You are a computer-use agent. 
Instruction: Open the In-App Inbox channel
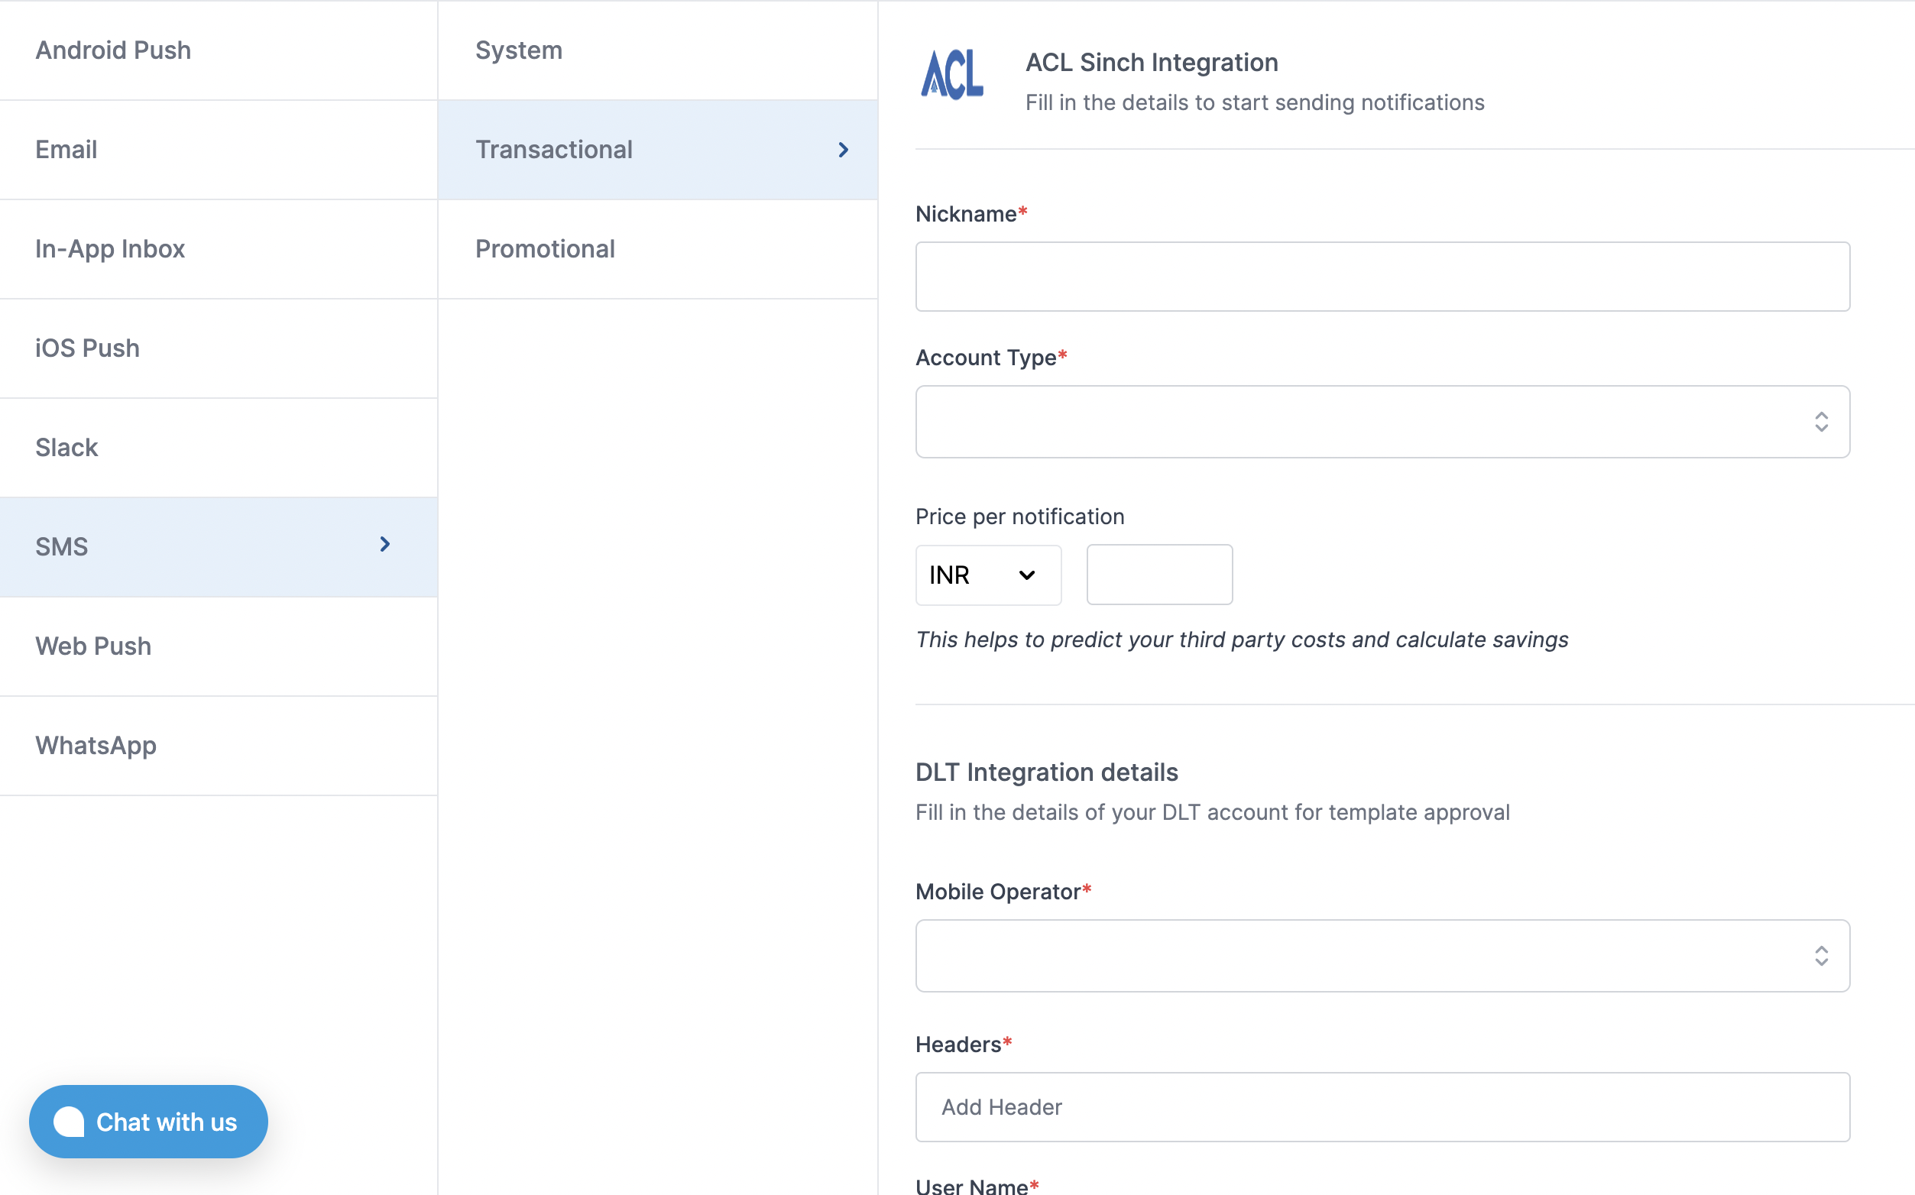click(110, 249)
